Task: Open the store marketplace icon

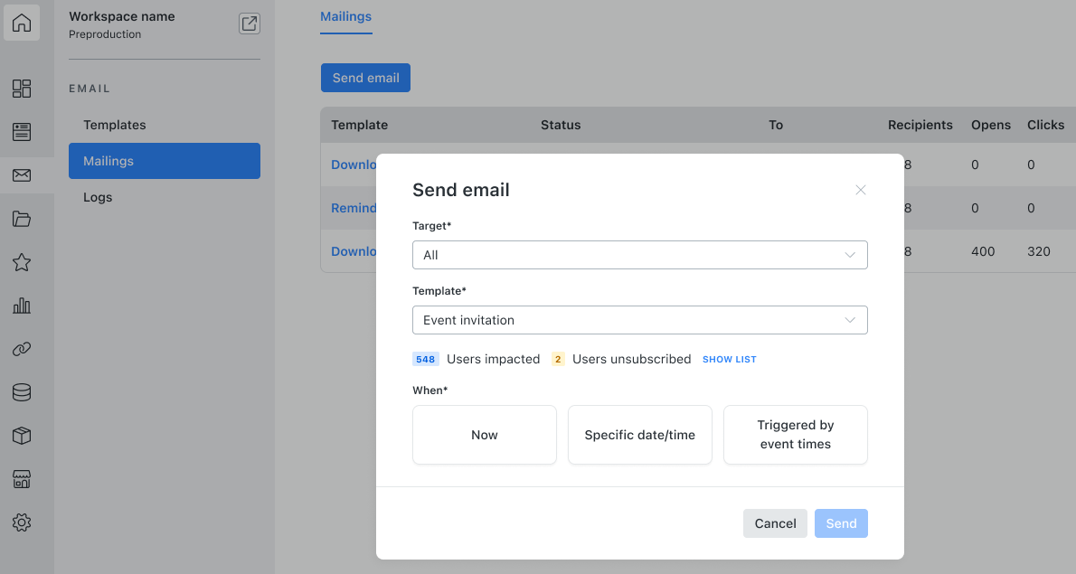Action: click(22, 479)
